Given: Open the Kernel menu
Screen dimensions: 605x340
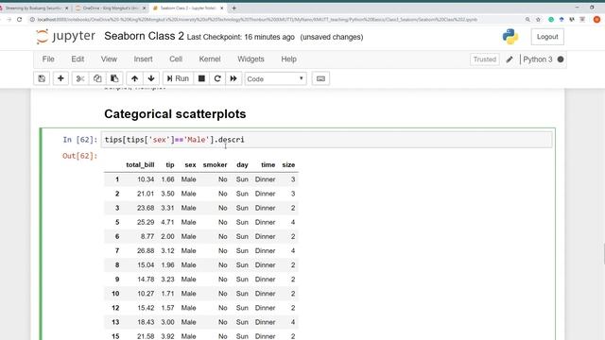Looking at the screenshot, I should (210, 59).
